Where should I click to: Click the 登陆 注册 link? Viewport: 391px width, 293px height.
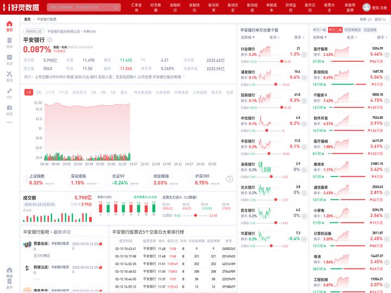[x=379, y=8]
